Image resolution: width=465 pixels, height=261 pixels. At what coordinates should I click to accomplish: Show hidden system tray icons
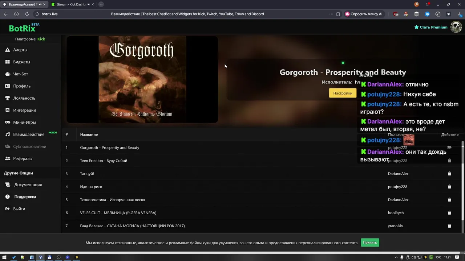(396, 257)
